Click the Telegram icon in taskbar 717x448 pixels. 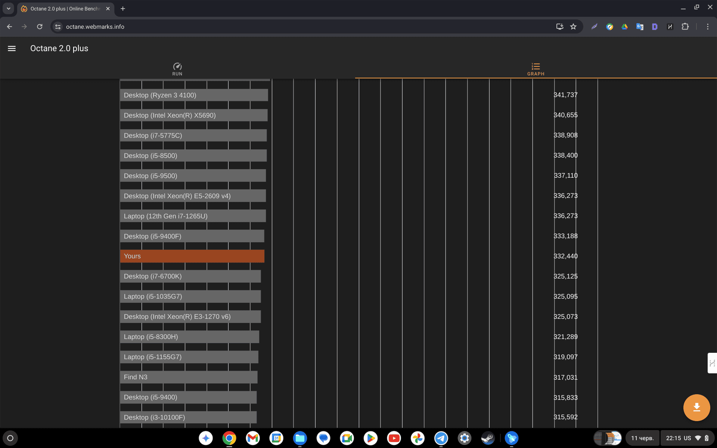coord(441,438)
